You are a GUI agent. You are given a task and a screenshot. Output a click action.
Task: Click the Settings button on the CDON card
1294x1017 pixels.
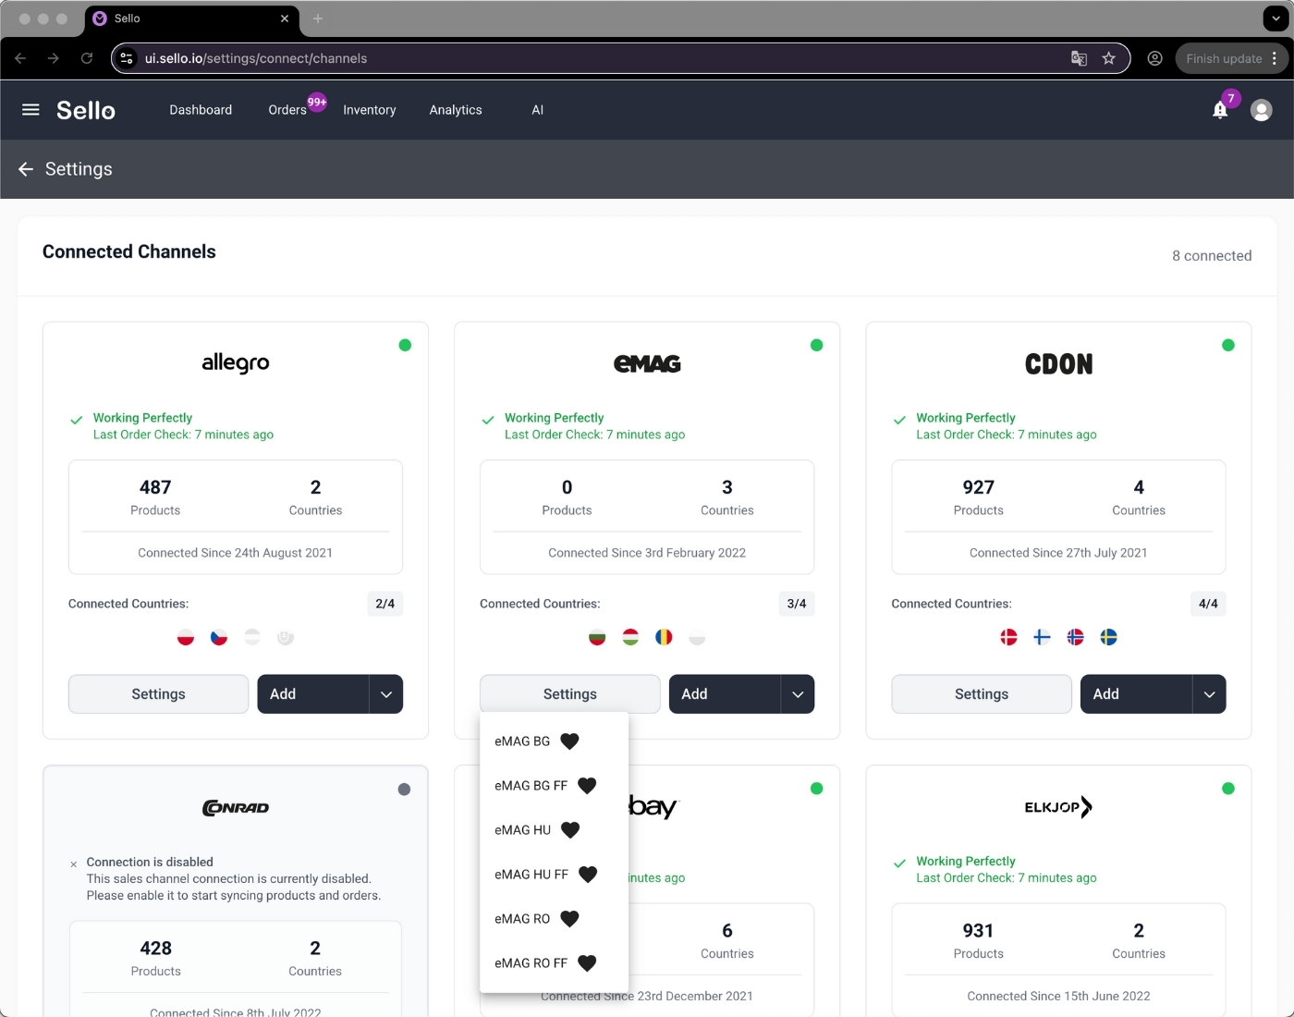pos(981,694)
